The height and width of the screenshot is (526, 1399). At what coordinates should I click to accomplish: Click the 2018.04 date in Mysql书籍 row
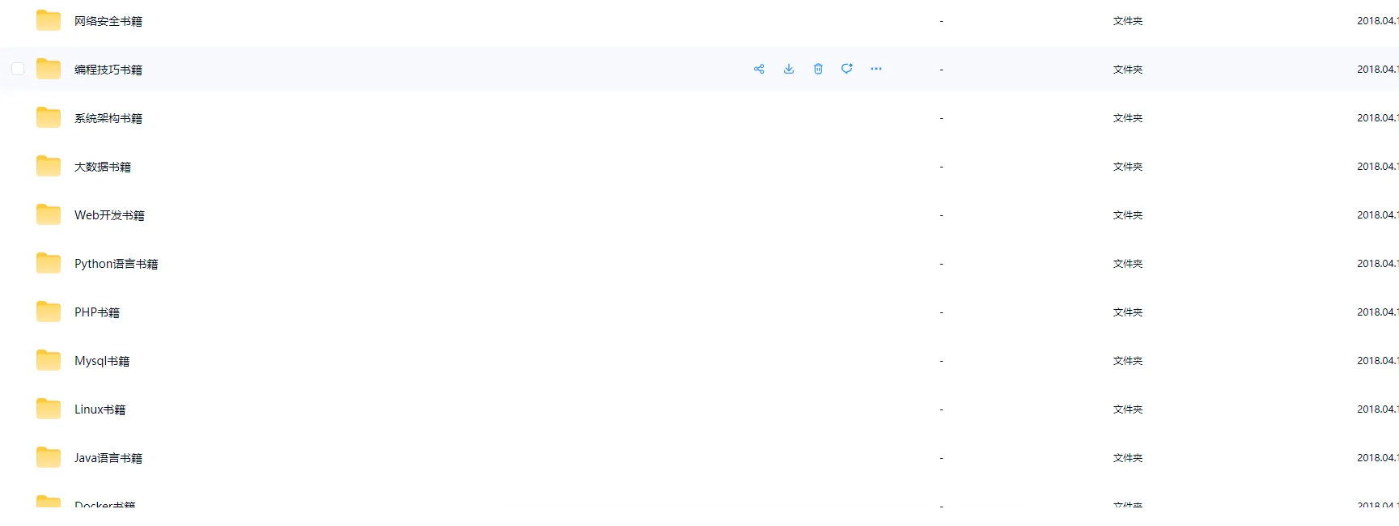tap(1378, 361)
